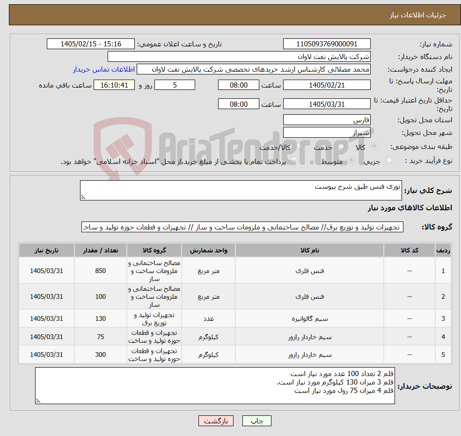Click the remaining days field showing 5

click(175, 85)
